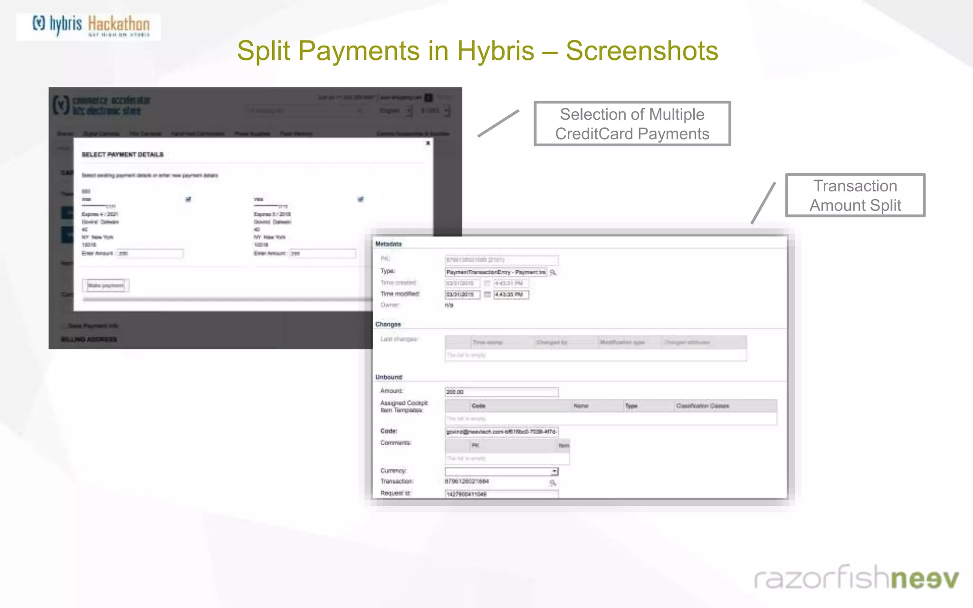Open the Hand Held Camcorders navigation menu
This screenshot has width=973, height=608.
coord(198,134)
